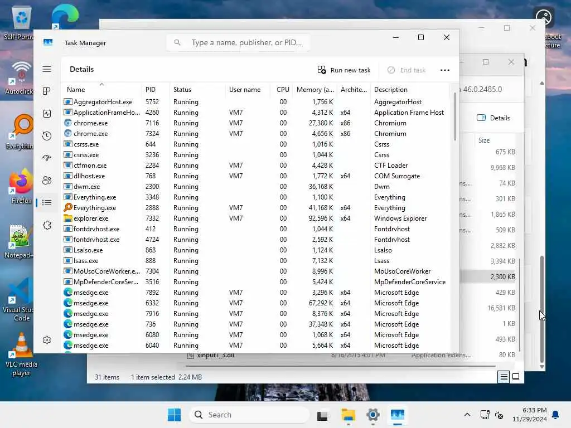Sort by the Memory column header
571x428 pixels.
pyautogui.click(x=315, y=90)
